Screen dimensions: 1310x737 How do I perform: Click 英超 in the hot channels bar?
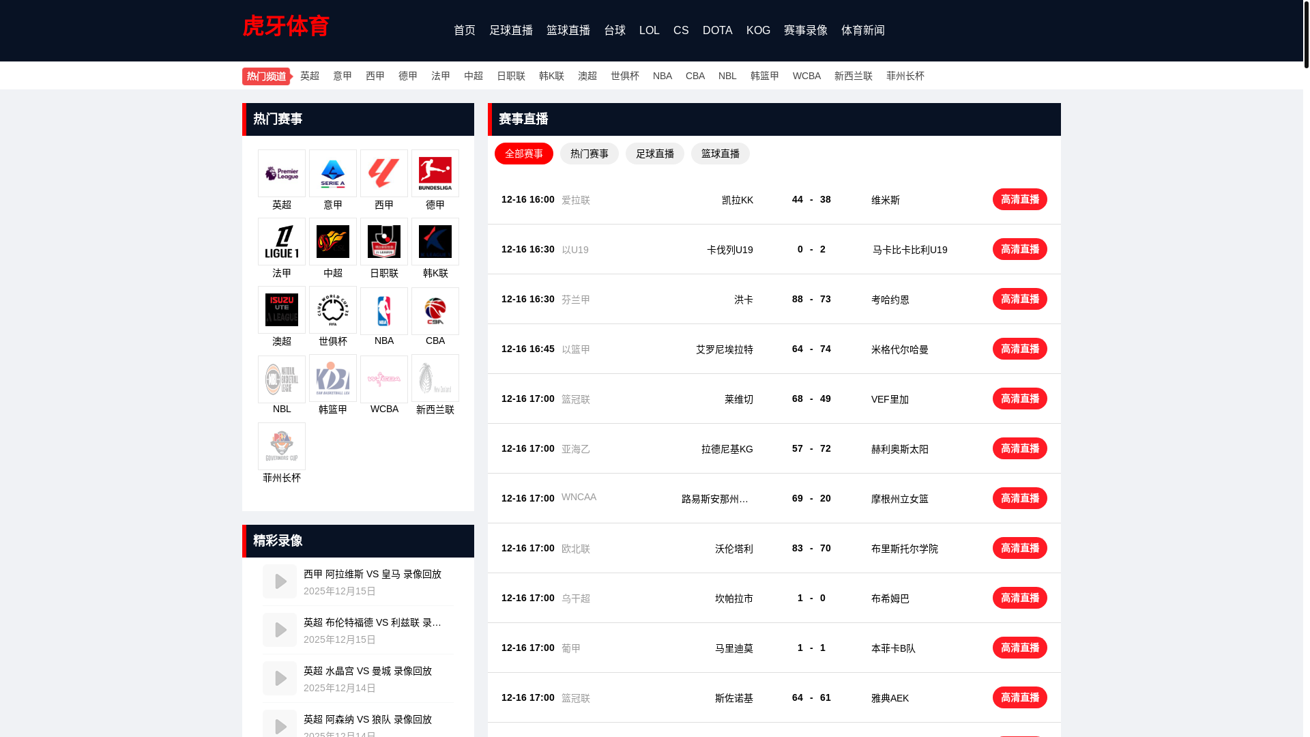click(310, 76)
